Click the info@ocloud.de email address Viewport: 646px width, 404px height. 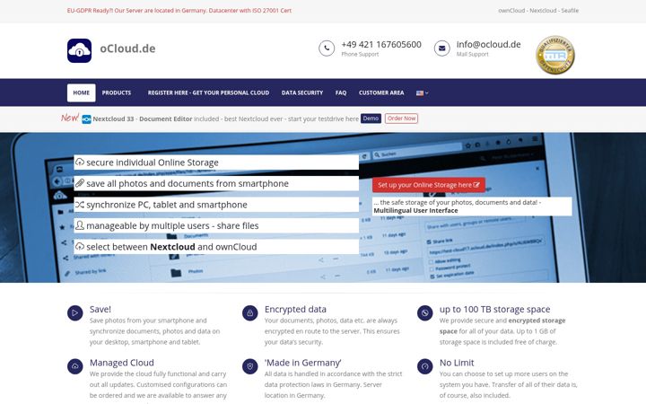(489, 45)
